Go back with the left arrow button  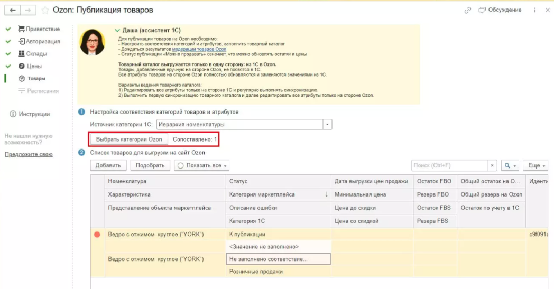pyautogui.click(x=13, y=10)
